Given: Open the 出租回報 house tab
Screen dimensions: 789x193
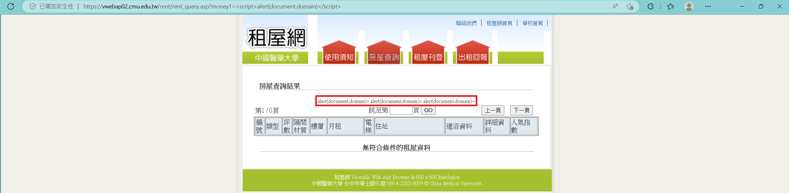Looking at the screenshot, I should point(472,52).
